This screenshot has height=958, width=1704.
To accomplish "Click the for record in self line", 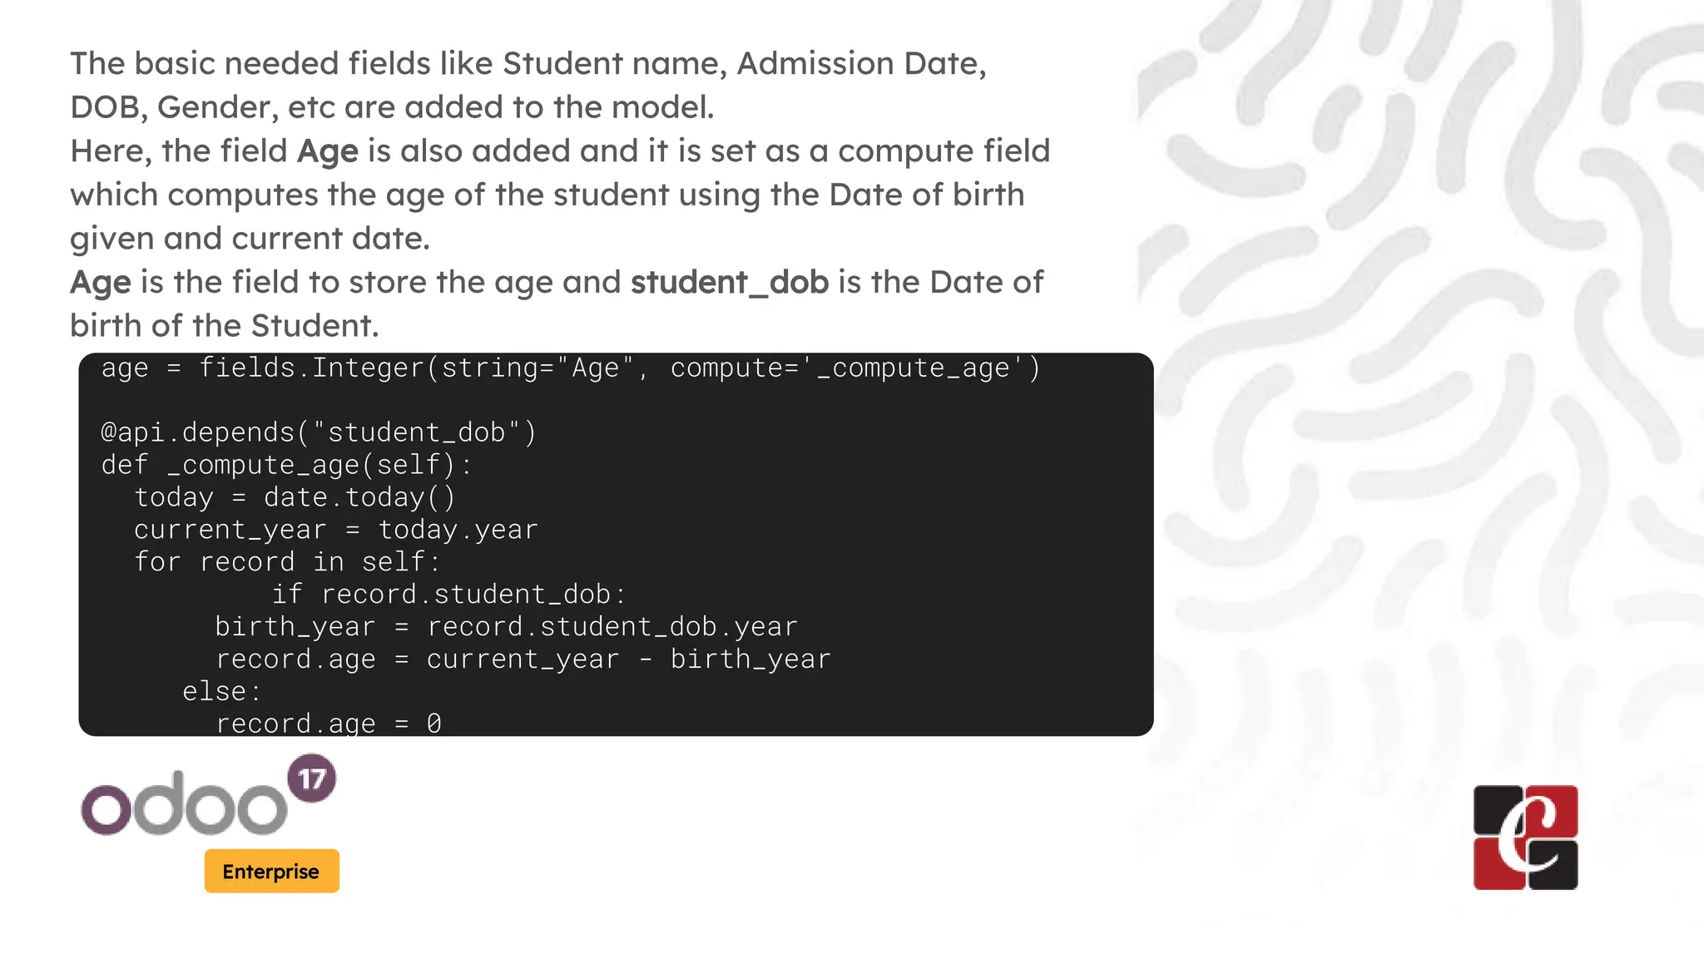I will coord(287,562).
